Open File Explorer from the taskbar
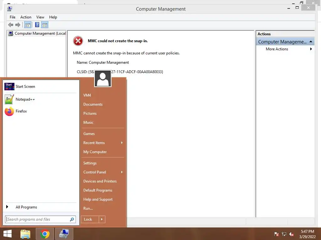Screen dimensions: 321x240 click(25, 234)
